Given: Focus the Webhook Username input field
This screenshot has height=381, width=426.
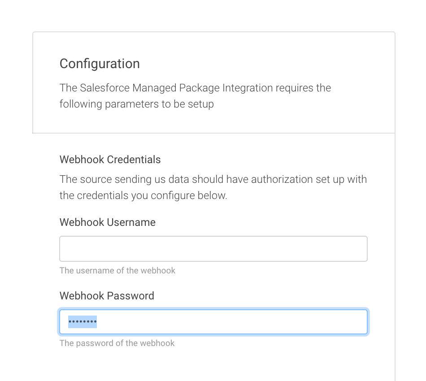Looking at the screenshot, I should (x=213, y=249).
